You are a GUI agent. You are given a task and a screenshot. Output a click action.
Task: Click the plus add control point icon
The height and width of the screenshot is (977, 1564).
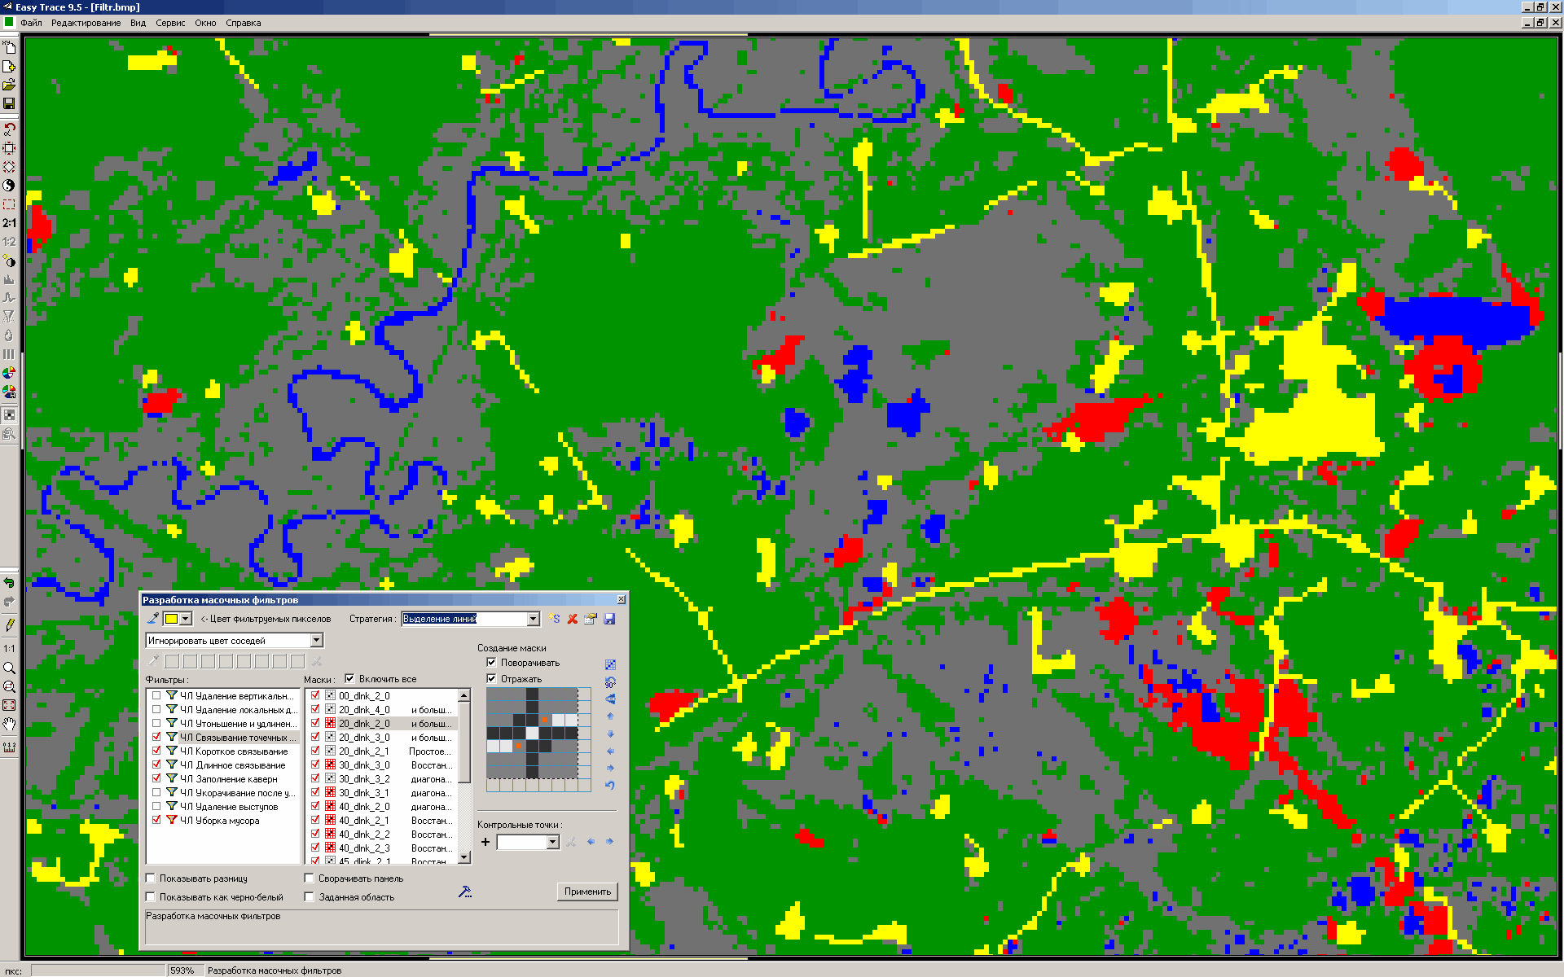click(x=485, y=842)
